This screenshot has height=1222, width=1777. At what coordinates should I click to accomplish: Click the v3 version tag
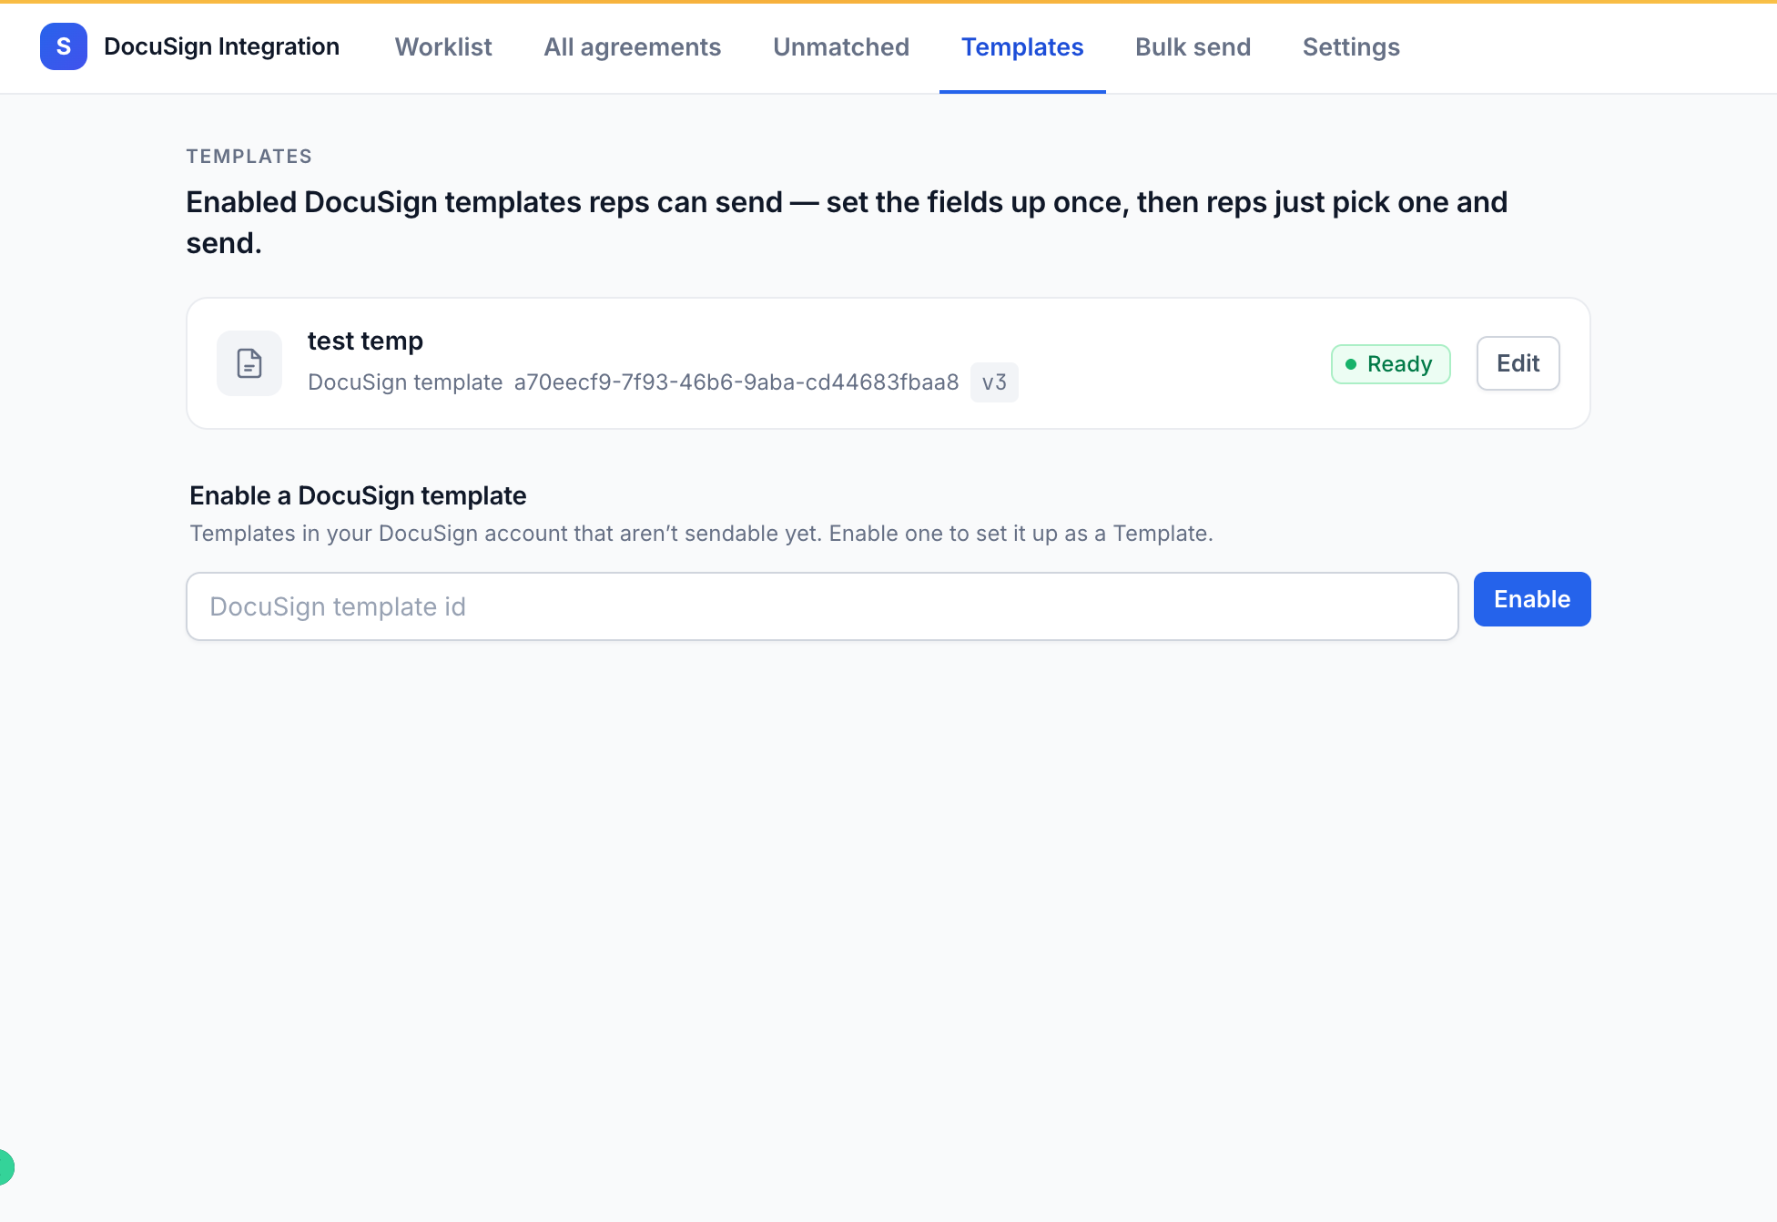point(994,382)
